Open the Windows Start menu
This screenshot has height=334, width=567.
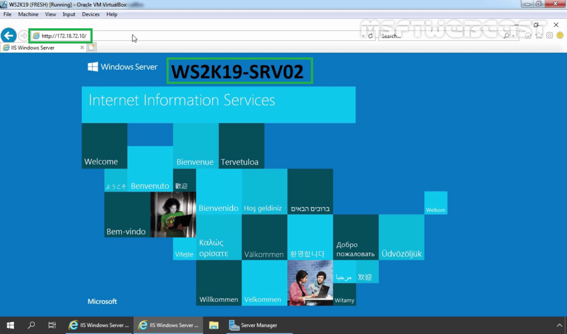10,325
